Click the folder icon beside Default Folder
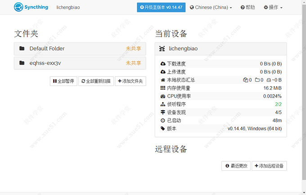This screenshot has width=306, height=195. point(22,48)
